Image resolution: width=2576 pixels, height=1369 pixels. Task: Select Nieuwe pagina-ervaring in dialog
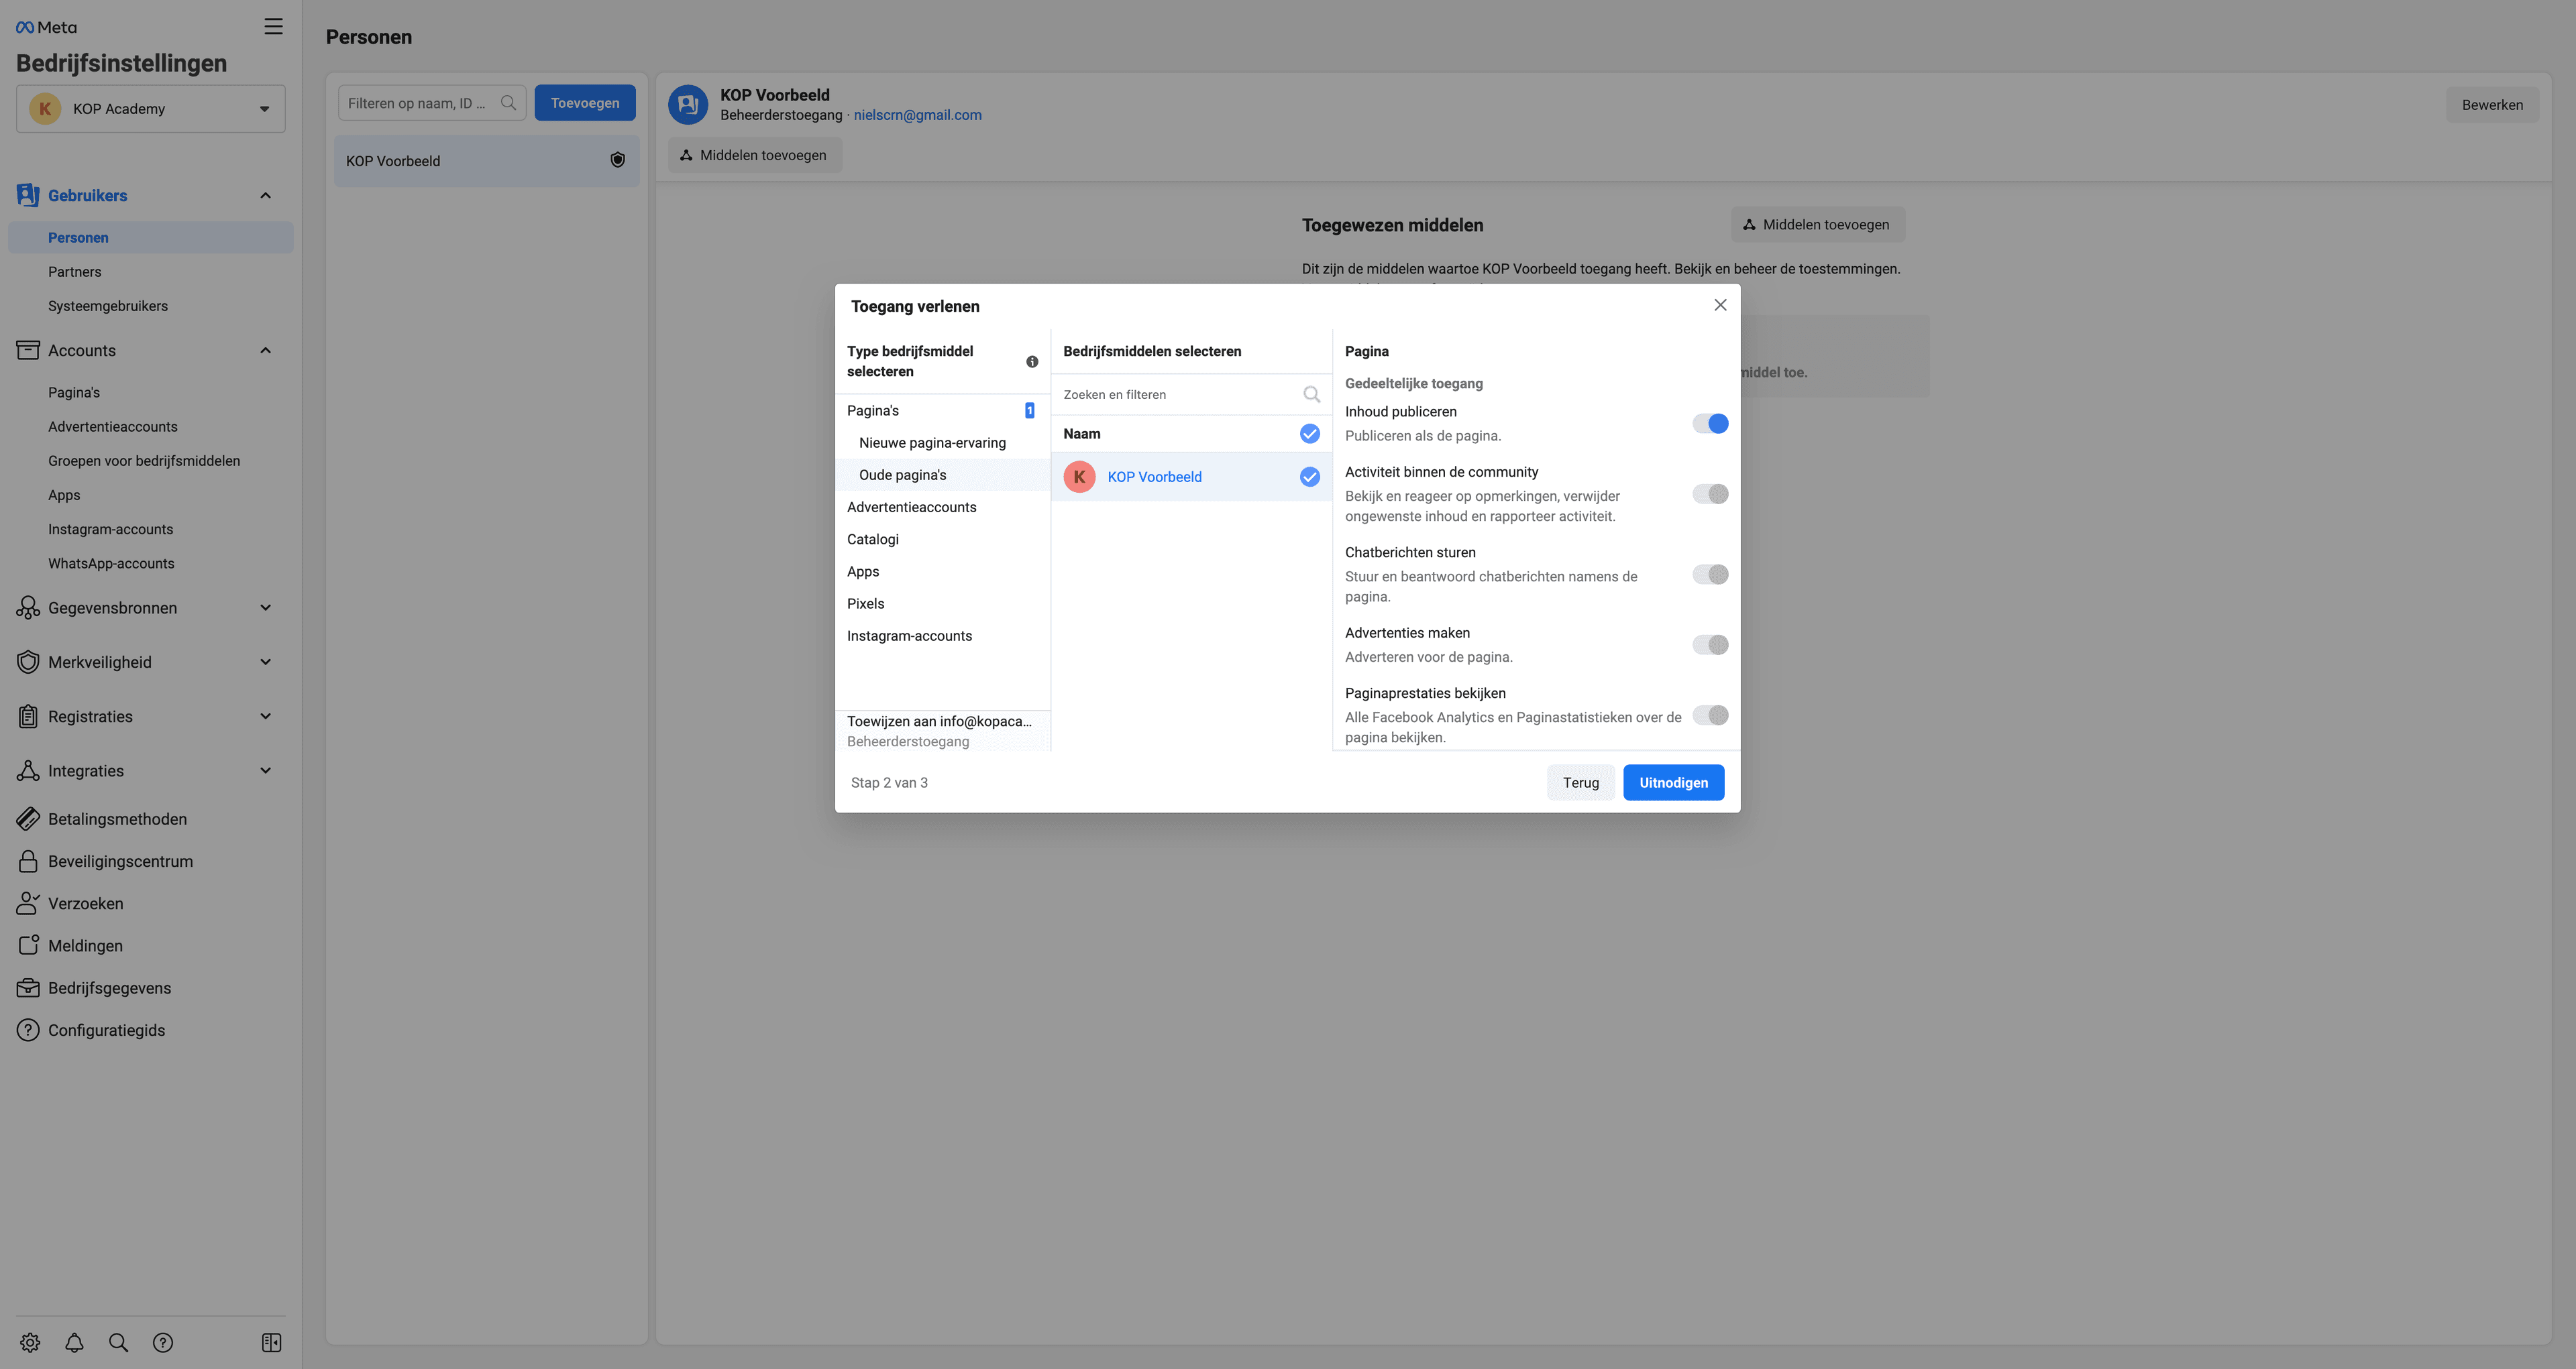(x=942, y=442)
